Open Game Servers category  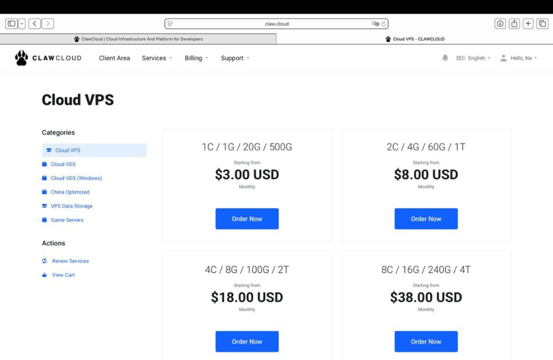click(67, 220)
